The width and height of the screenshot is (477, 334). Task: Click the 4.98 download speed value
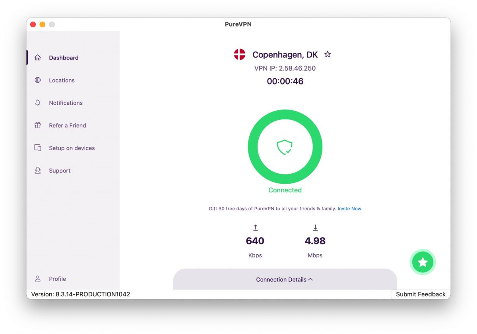point(315,241)
